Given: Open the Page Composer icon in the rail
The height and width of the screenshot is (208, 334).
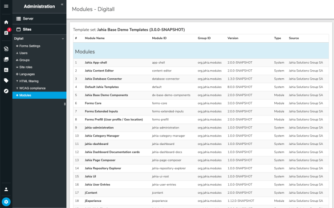Looking at the screenshot, I should [6, 49].
